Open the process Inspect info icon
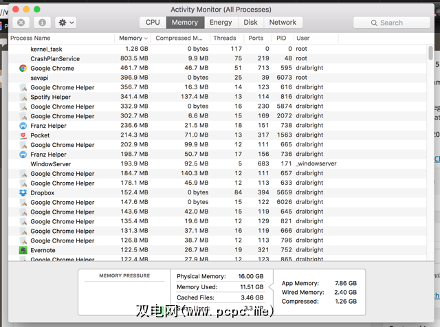 point(42,23)
